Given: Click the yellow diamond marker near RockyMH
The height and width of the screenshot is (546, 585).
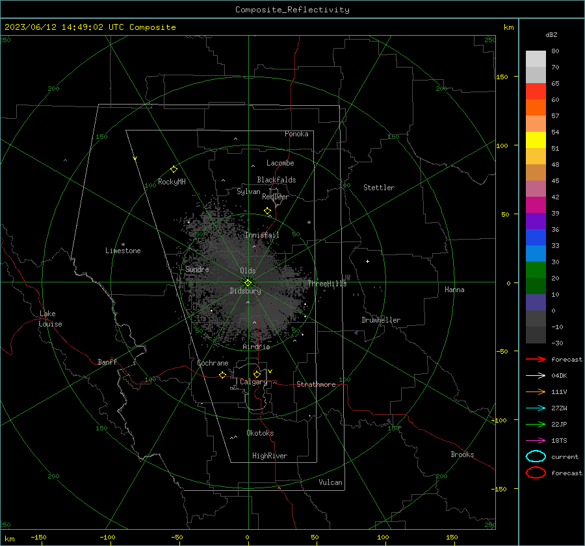Looking at the screenshot, I should click(x=174, y=169).
